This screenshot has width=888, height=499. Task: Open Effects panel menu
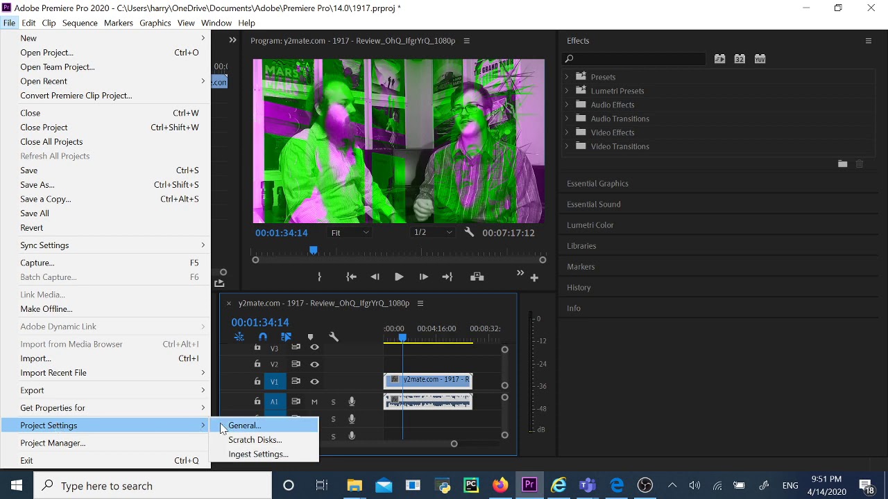pyautogui.click(x=868, y=41)
